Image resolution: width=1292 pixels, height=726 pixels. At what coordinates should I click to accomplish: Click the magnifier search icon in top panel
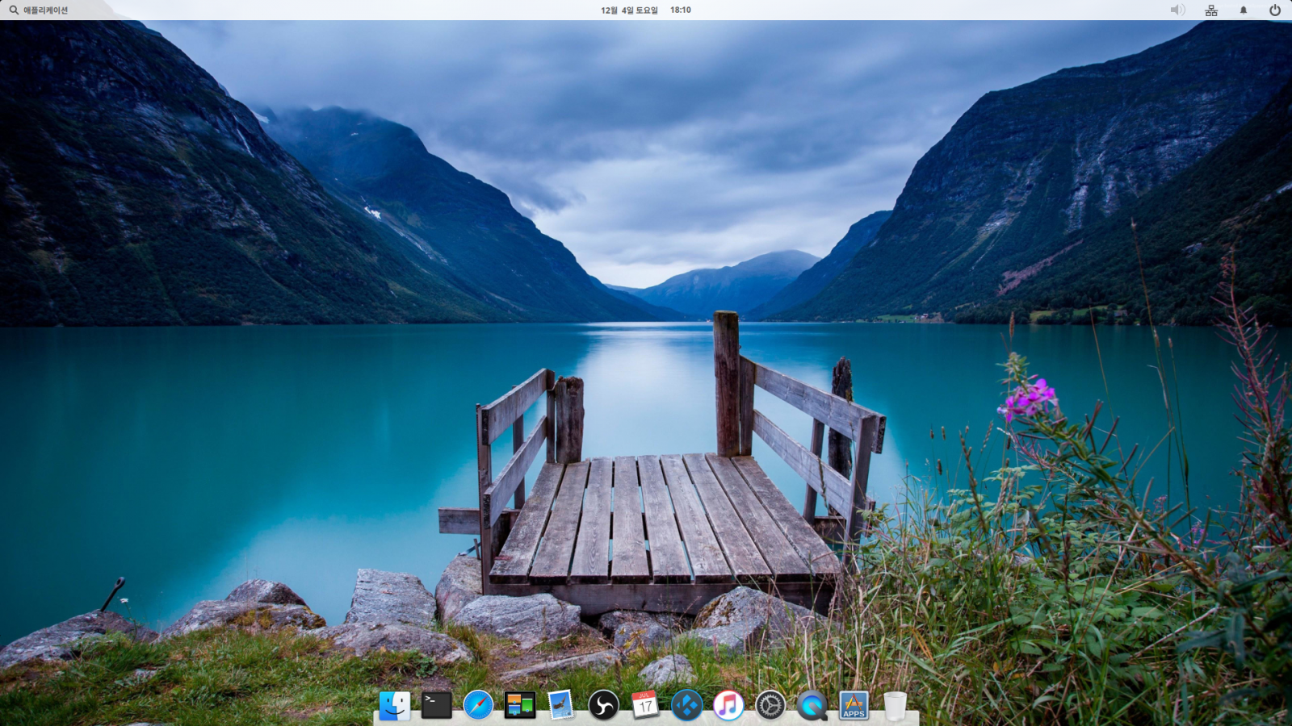[14, 10]
